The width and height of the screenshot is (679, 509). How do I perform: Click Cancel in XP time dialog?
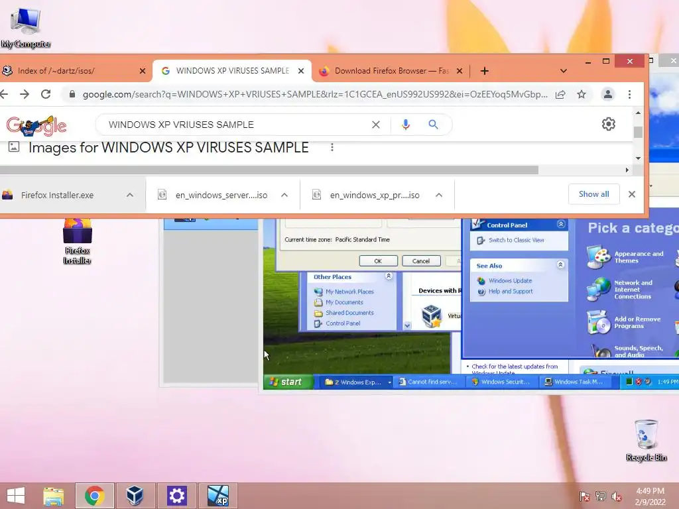421,261
